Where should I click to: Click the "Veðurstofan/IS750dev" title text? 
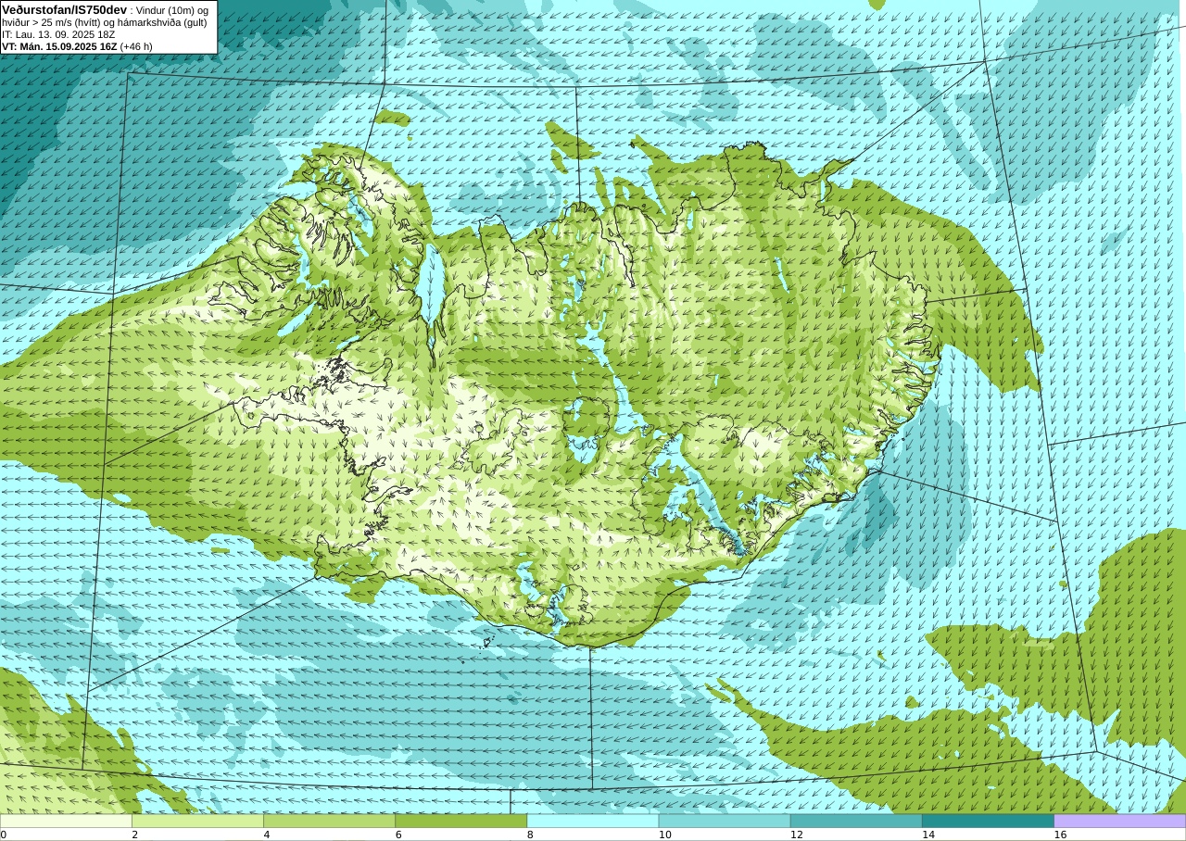(x=65, y=9)
